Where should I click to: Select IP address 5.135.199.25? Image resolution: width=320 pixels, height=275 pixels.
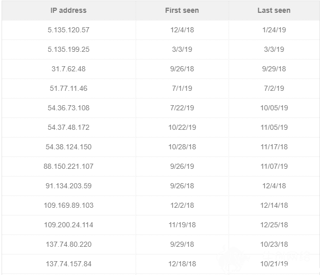tap(68, 49)
